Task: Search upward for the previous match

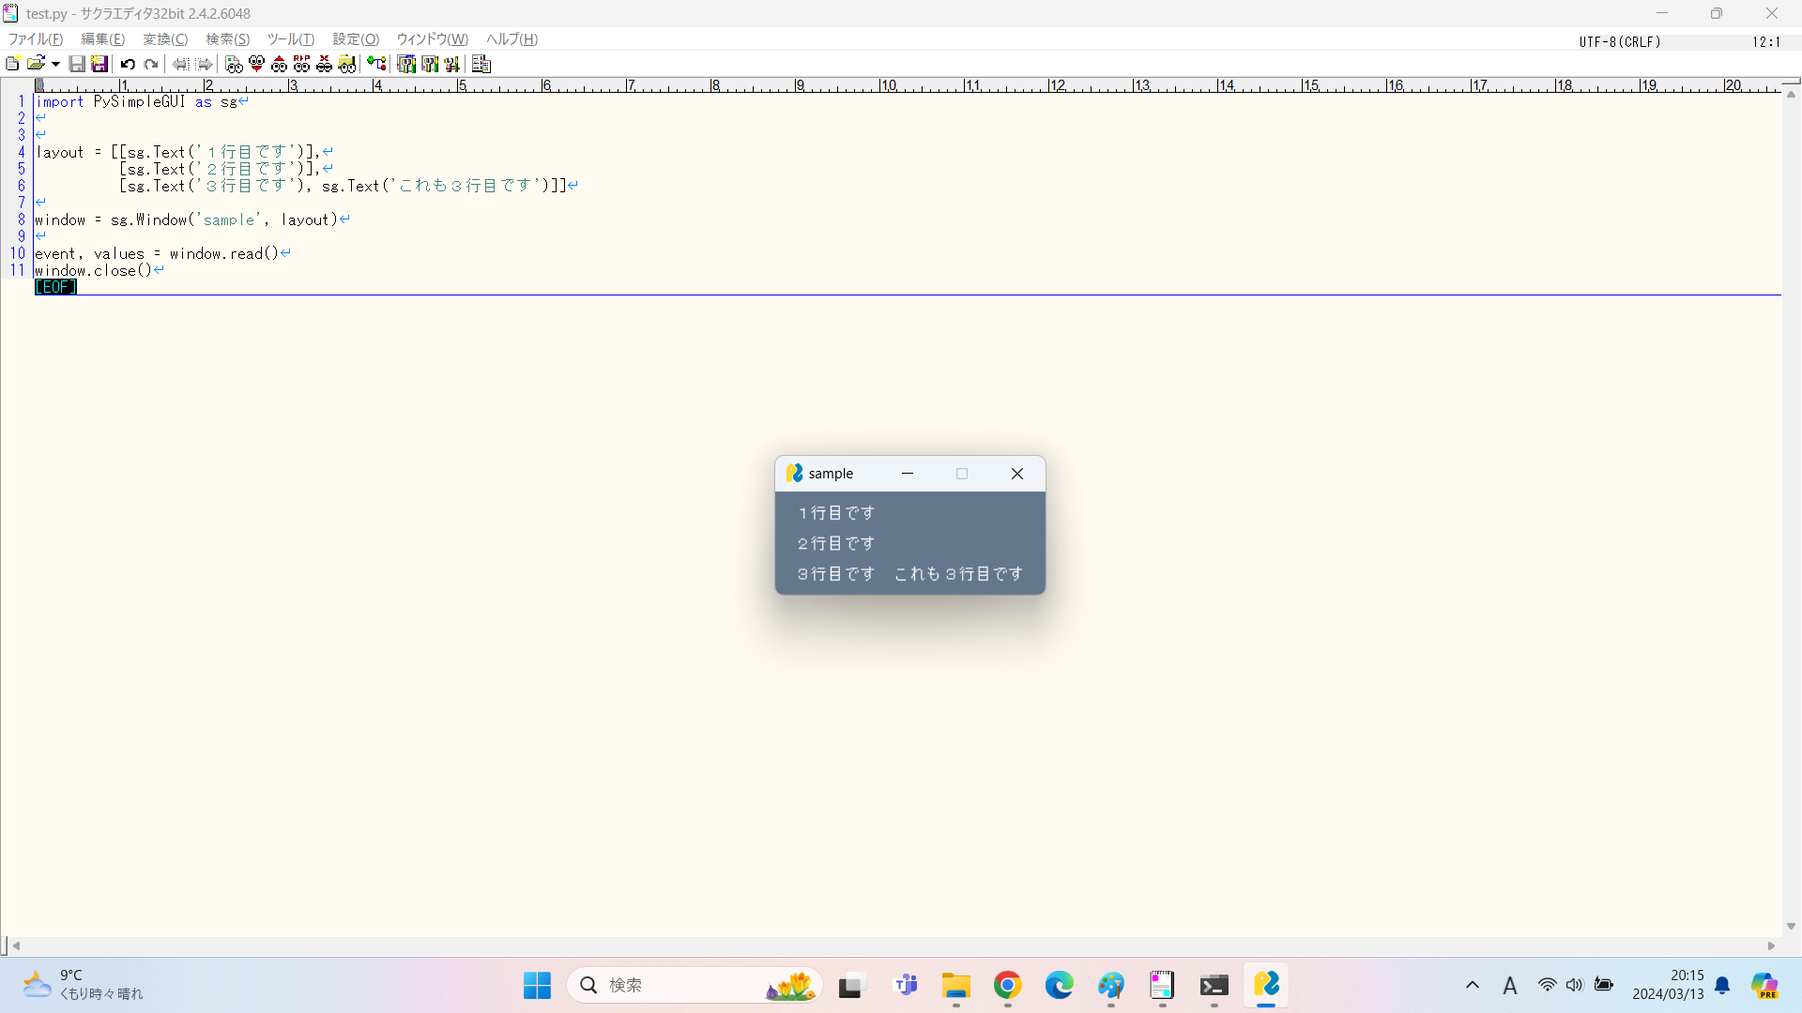Action: (279, 64)
